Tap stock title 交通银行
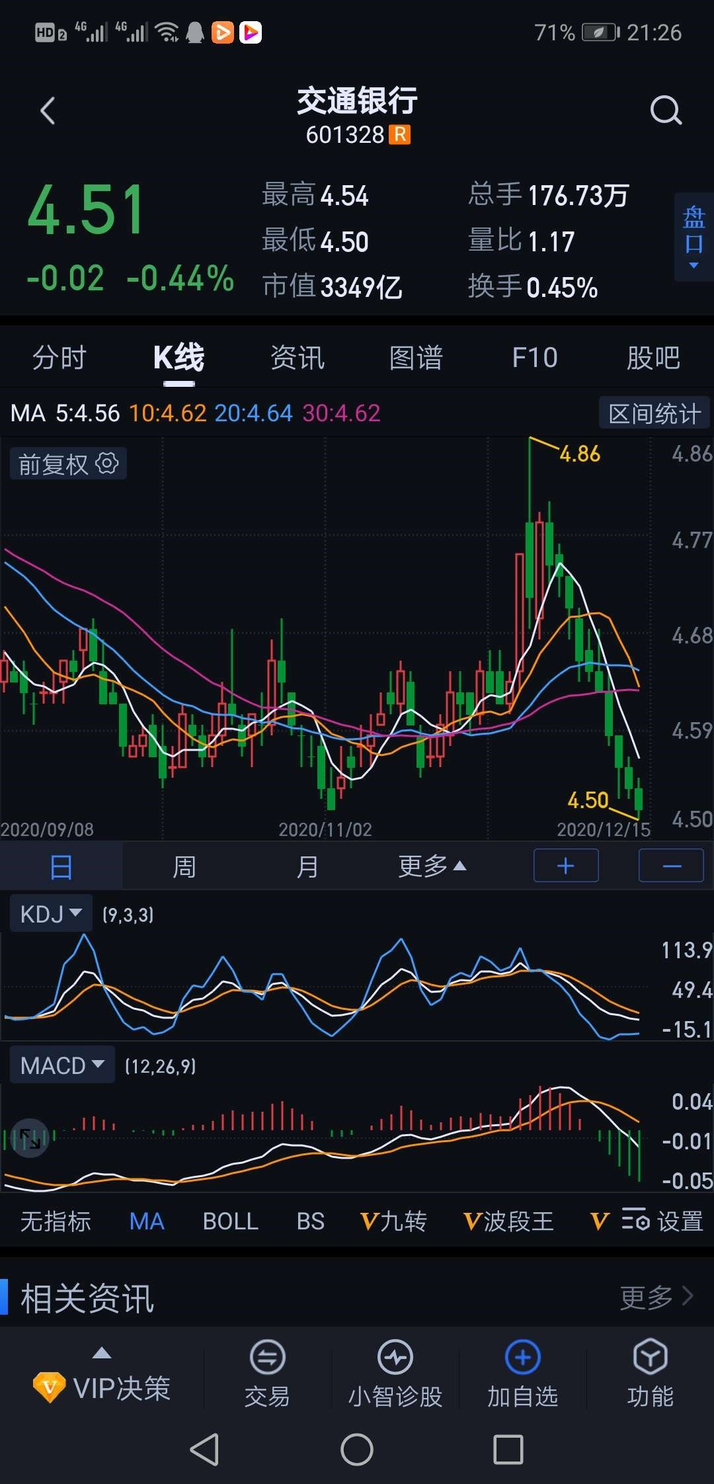 click(357, 101)
